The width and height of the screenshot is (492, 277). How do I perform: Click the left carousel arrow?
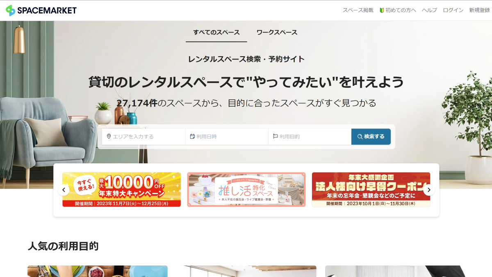click(x=64, y=190)
